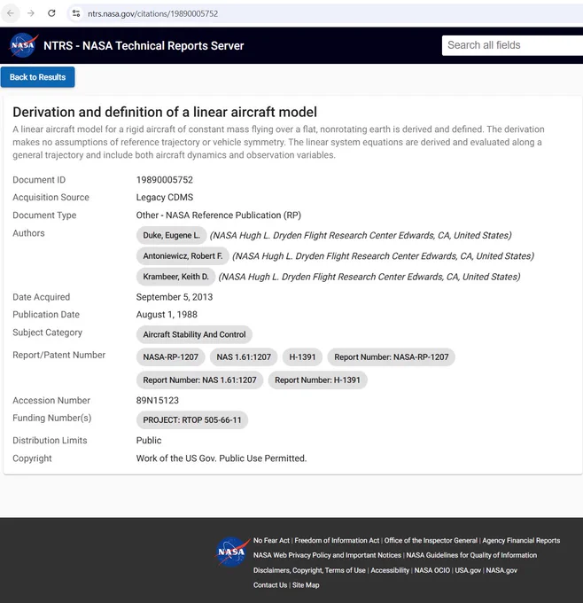Click the address bar URL

tap(152, 14)
